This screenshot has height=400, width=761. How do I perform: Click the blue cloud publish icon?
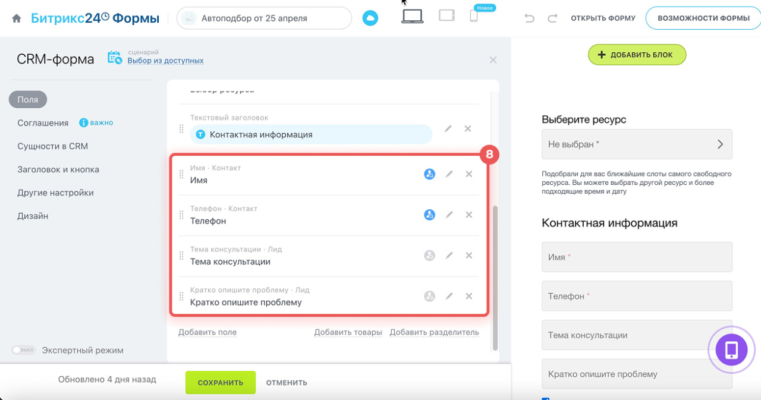pos(370,18)
